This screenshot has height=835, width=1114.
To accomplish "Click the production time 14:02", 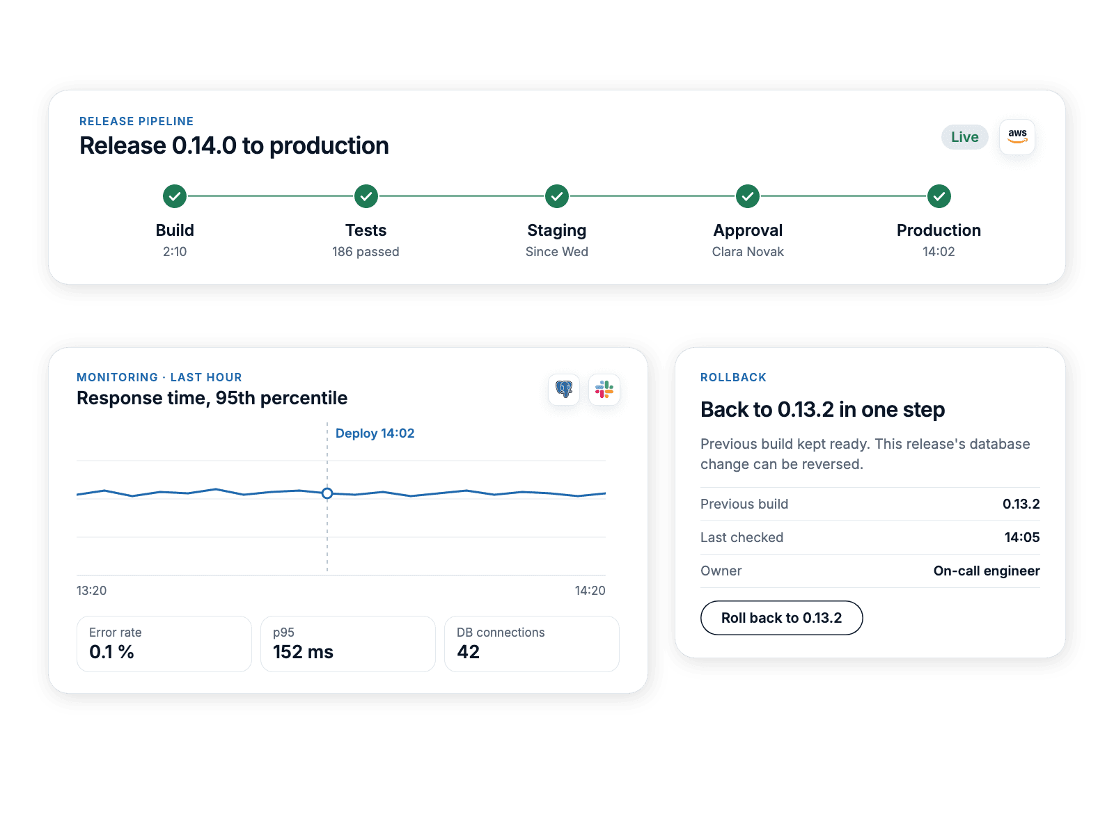I will click(x=939, y=252).
